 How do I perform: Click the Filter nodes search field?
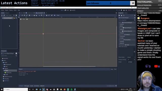(x=9, y=15)
